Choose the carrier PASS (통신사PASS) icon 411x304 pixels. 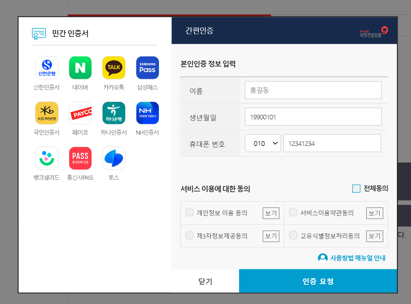click(x=80, y=158)
